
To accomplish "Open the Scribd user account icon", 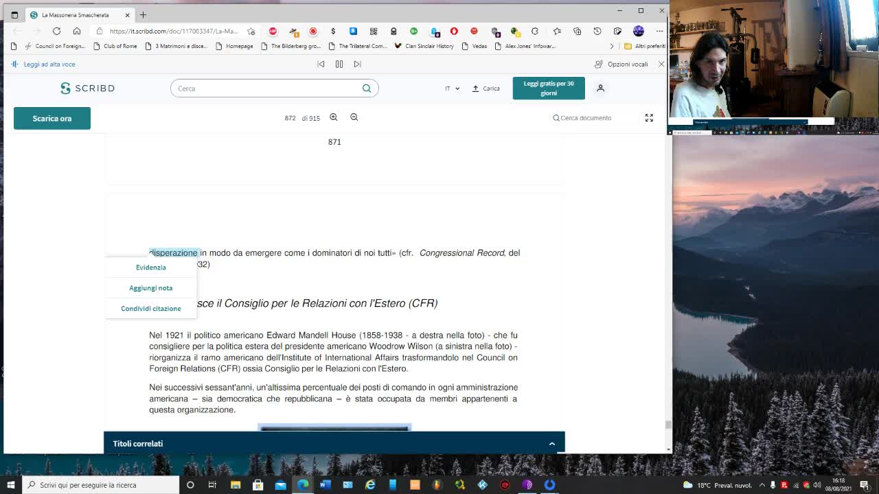I will pyautogui.click(x=600, y=89).
